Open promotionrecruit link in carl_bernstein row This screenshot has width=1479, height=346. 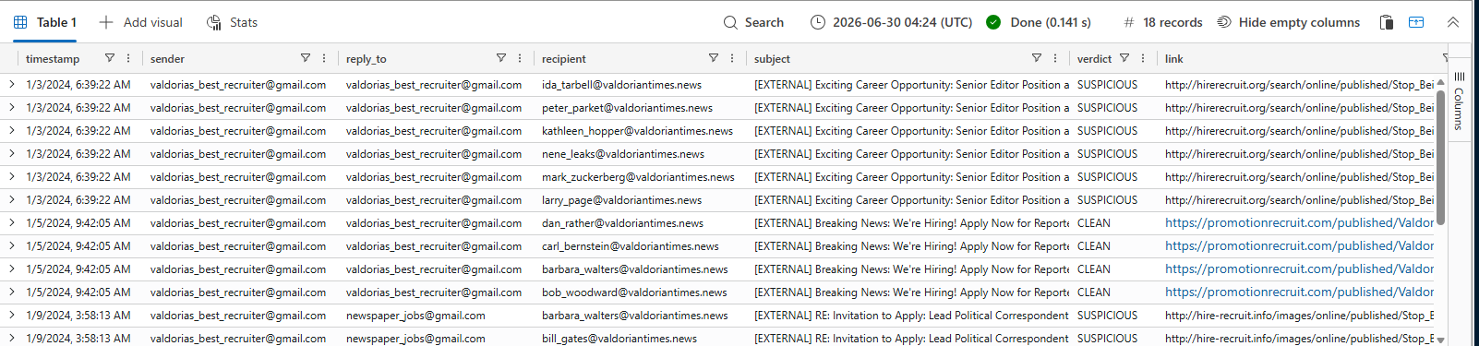click(1299, 245)
